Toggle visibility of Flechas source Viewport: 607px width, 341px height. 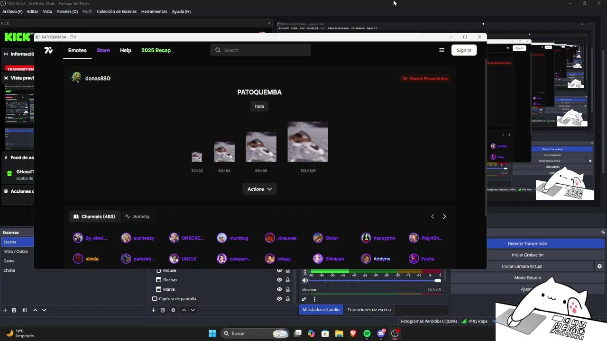(x=279, y=280)
